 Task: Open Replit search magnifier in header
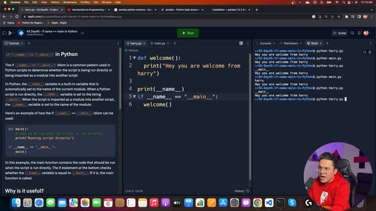tap(352, 33)
